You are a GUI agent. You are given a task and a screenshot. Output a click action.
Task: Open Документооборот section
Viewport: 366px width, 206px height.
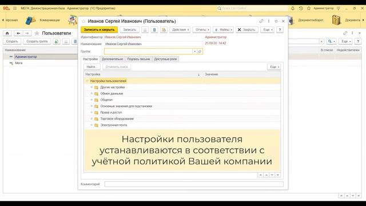pos(311,21)
